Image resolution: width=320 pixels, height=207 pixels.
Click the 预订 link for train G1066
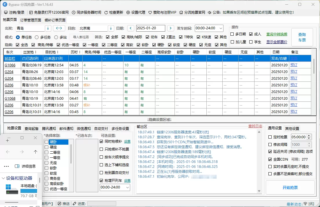tap(293, 65)
